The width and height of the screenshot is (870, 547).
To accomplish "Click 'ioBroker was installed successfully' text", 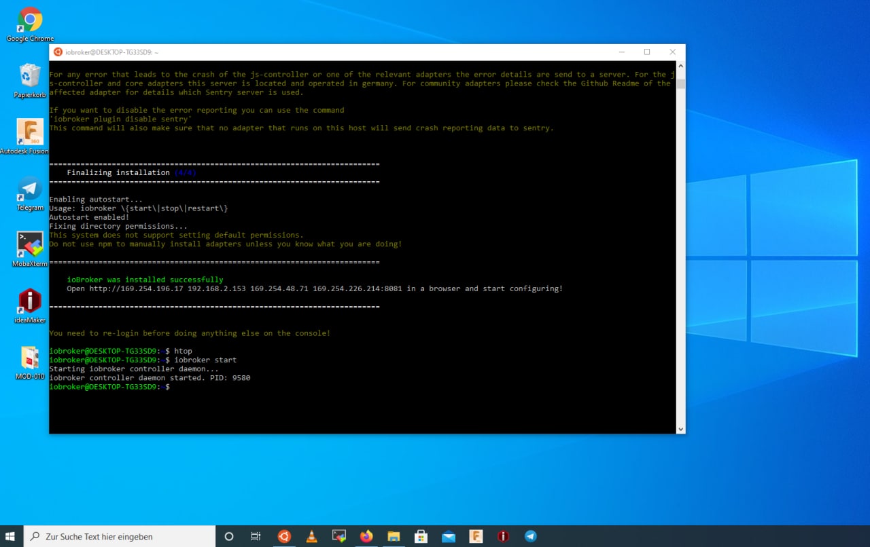I will click(145, 280).
